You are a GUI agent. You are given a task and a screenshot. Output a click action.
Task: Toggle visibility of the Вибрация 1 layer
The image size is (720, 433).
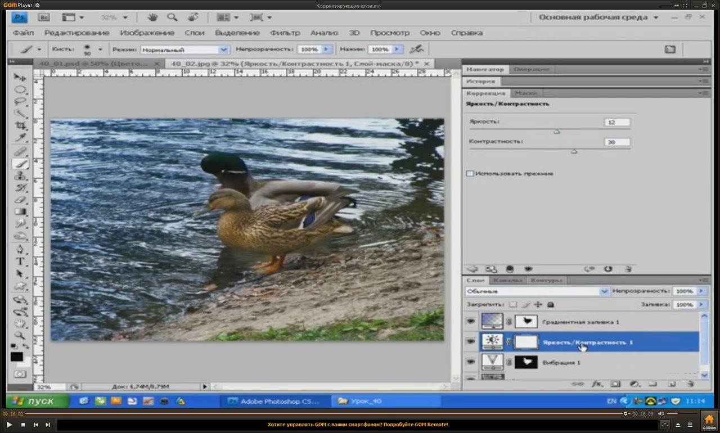tap(471, 362)
